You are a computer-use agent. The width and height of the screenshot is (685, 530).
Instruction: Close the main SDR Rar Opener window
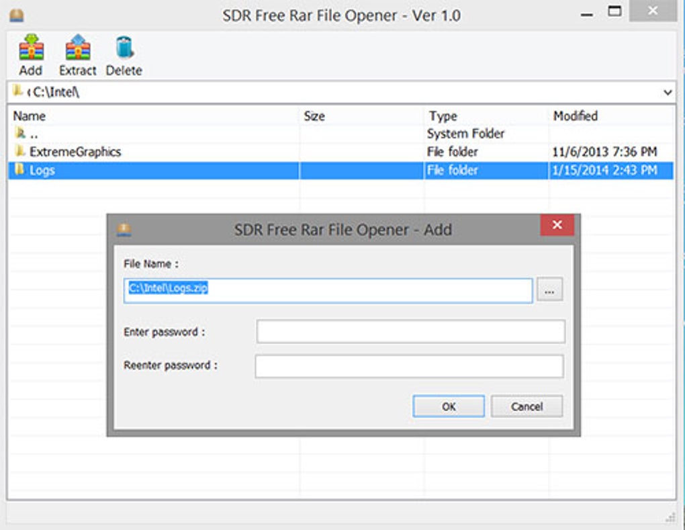coord(653,11)
